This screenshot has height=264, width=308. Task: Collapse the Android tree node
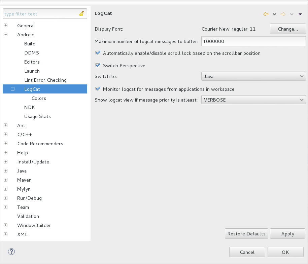point(6,35)
